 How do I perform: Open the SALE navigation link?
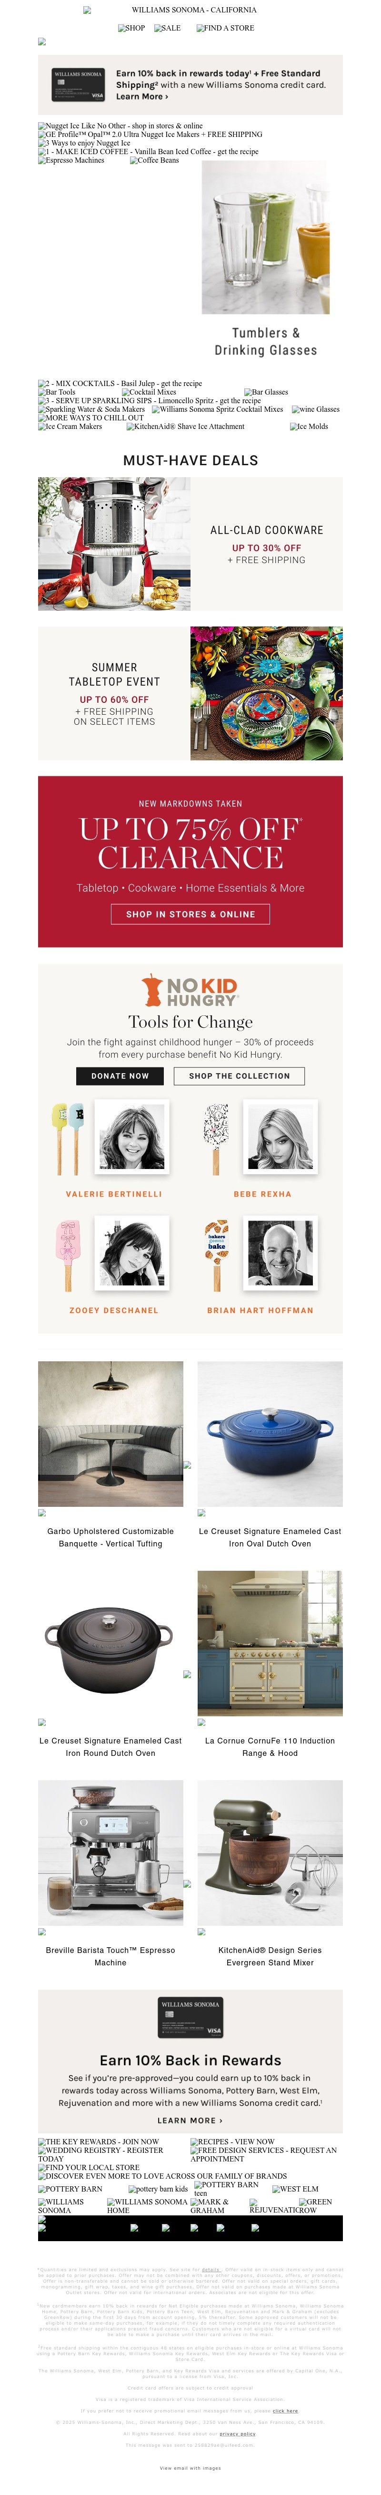(167, 28)
